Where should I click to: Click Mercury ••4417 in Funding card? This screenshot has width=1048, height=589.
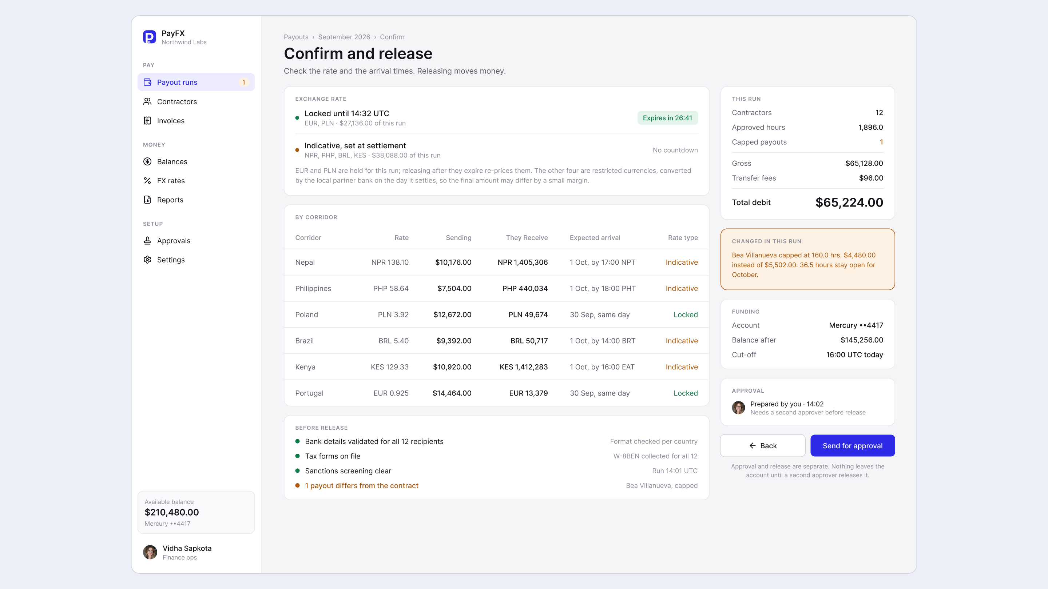point(856,325)
